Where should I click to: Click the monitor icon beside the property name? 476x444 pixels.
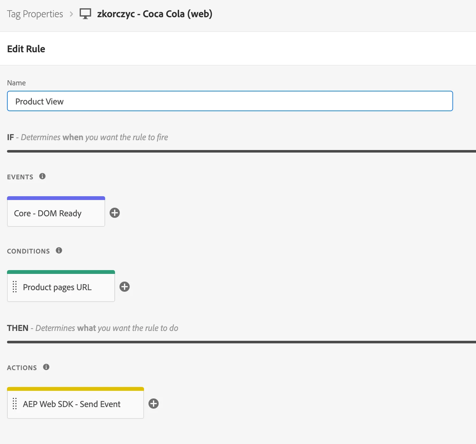click(85, 14)
